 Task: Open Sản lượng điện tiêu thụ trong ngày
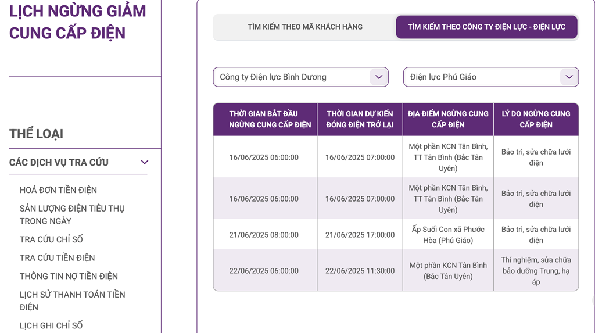click(71, 214)
